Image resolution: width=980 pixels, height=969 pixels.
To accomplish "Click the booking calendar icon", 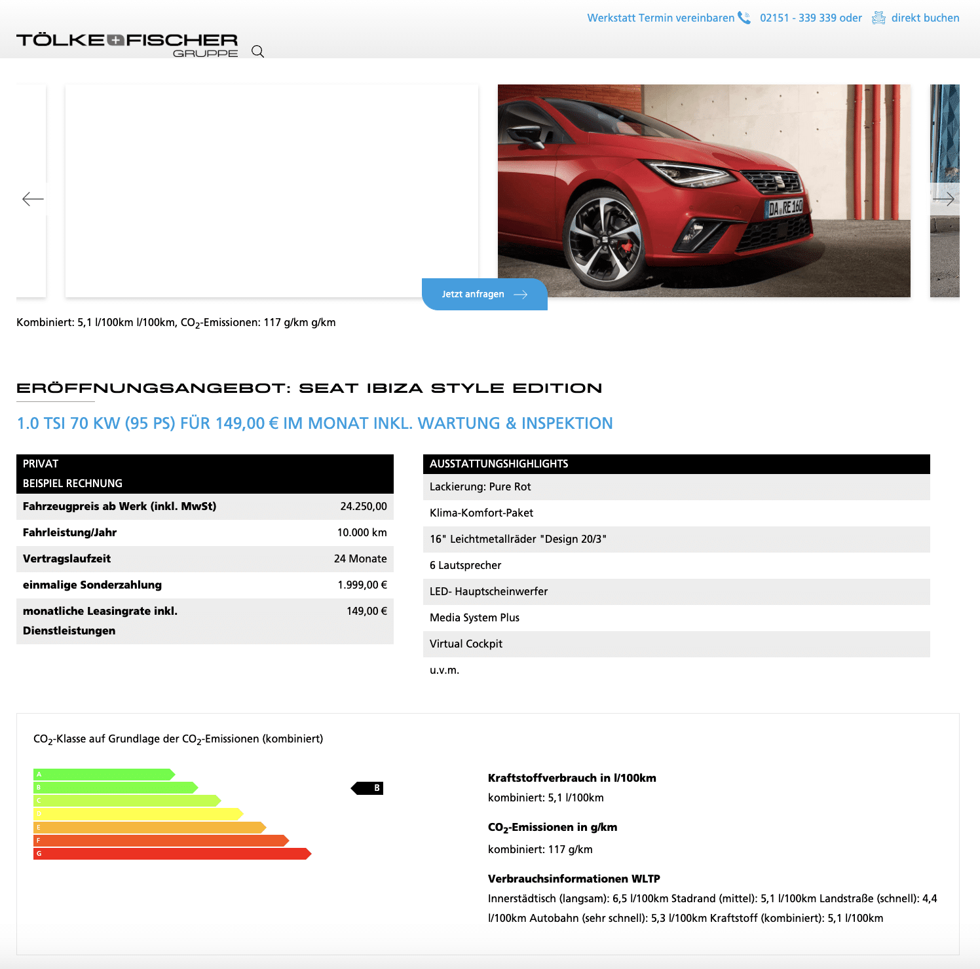I will pyautogui.click(x=878, y=18).
